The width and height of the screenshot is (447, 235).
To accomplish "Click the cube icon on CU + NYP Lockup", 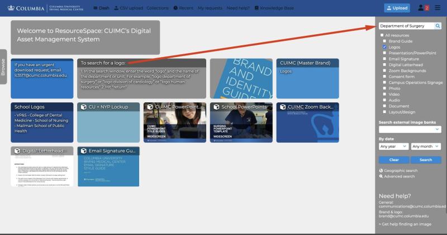I will click(x=83, y=107).
